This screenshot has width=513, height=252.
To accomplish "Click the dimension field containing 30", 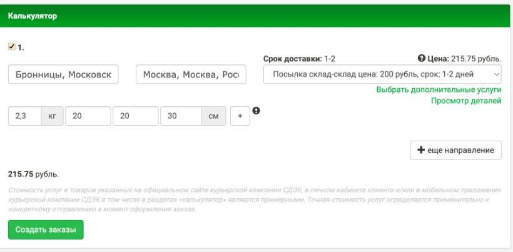I will click(181, 116).
